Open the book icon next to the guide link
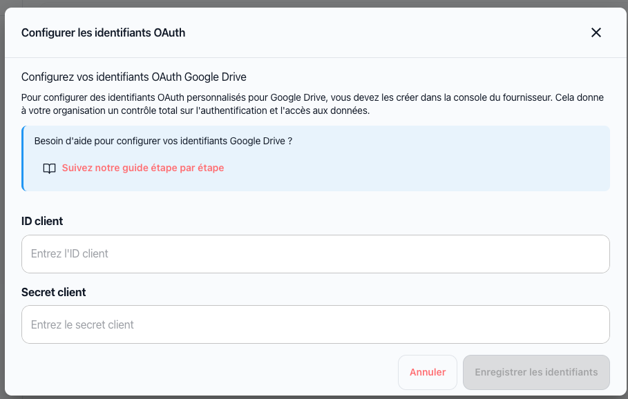This screenshot has width=628, height=399. 49,168
